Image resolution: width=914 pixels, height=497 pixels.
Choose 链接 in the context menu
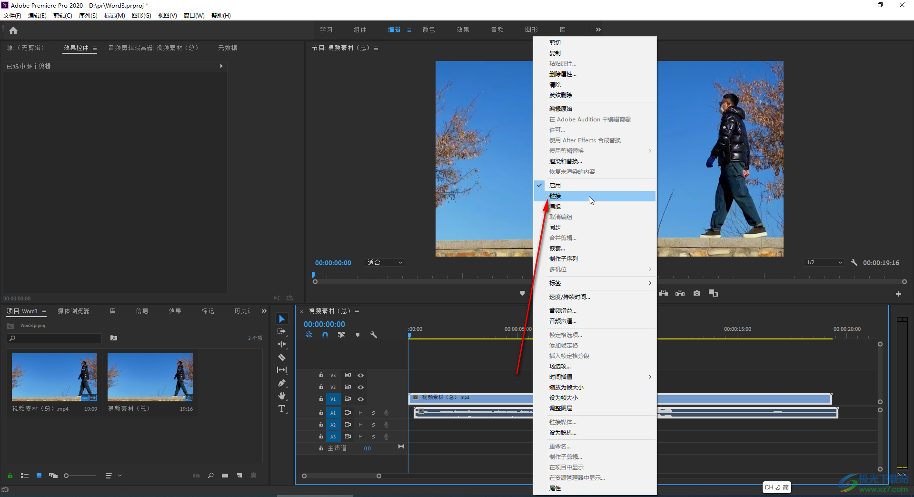tap(595, 196)
